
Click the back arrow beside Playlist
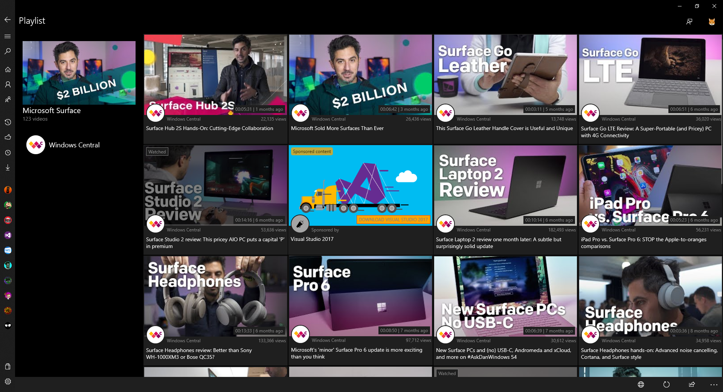[8, 20]
